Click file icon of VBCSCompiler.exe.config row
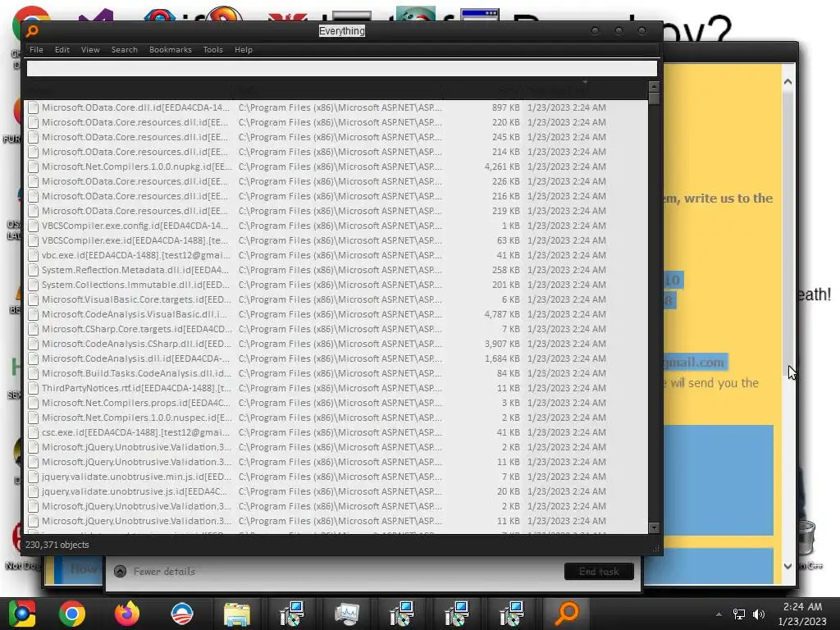 point(33,226)
